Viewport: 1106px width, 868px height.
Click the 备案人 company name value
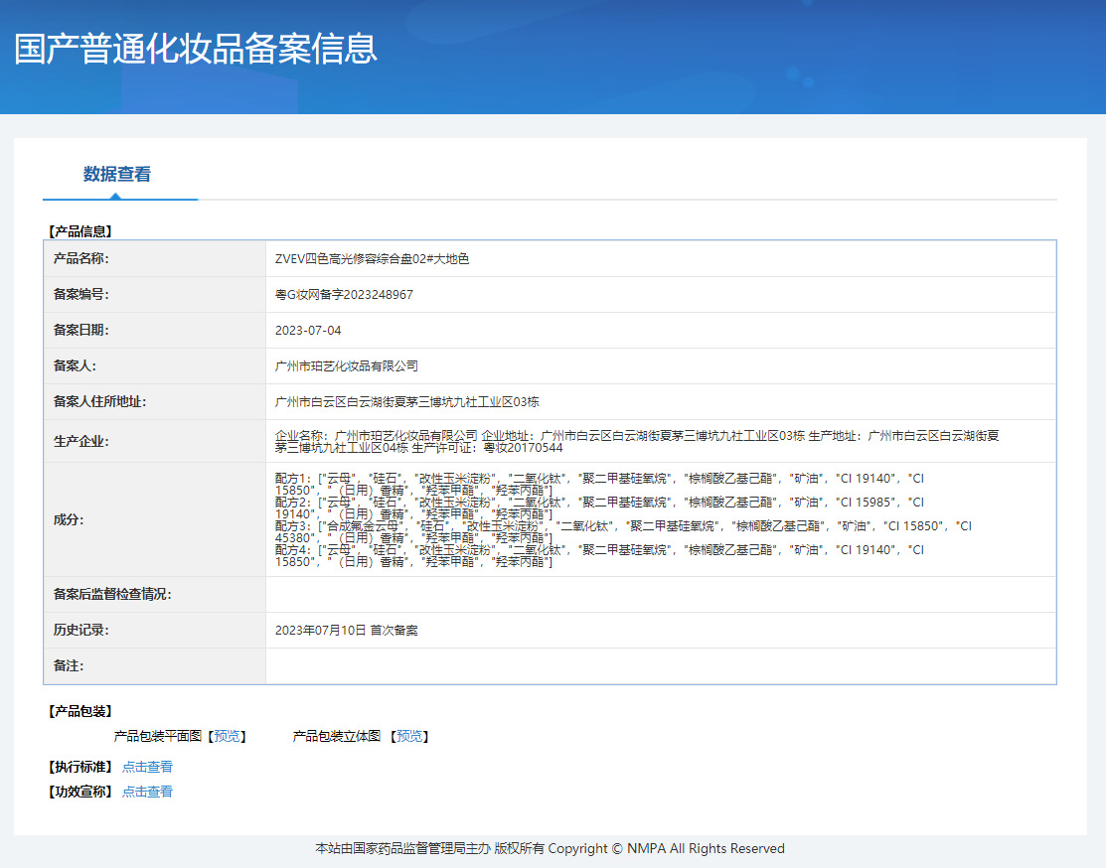click(x=347, y=366)
